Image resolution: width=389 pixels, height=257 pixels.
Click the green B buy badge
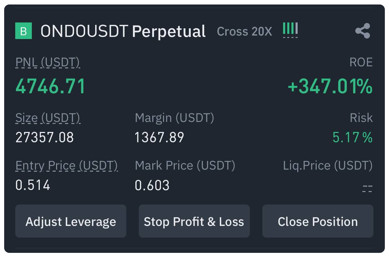(24, 31)
